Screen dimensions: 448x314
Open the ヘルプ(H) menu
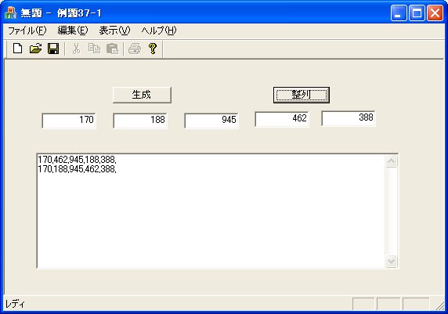[159, 31]
